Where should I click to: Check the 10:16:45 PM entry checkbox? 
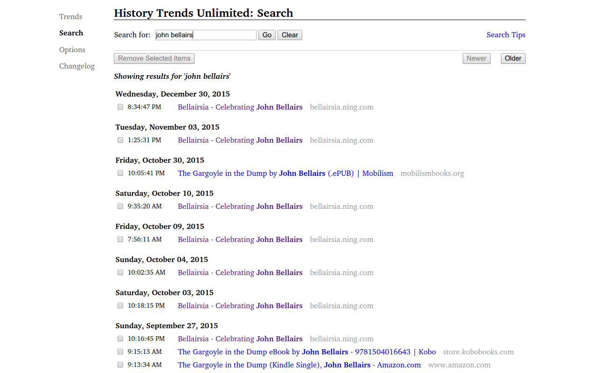pos(120,338)
